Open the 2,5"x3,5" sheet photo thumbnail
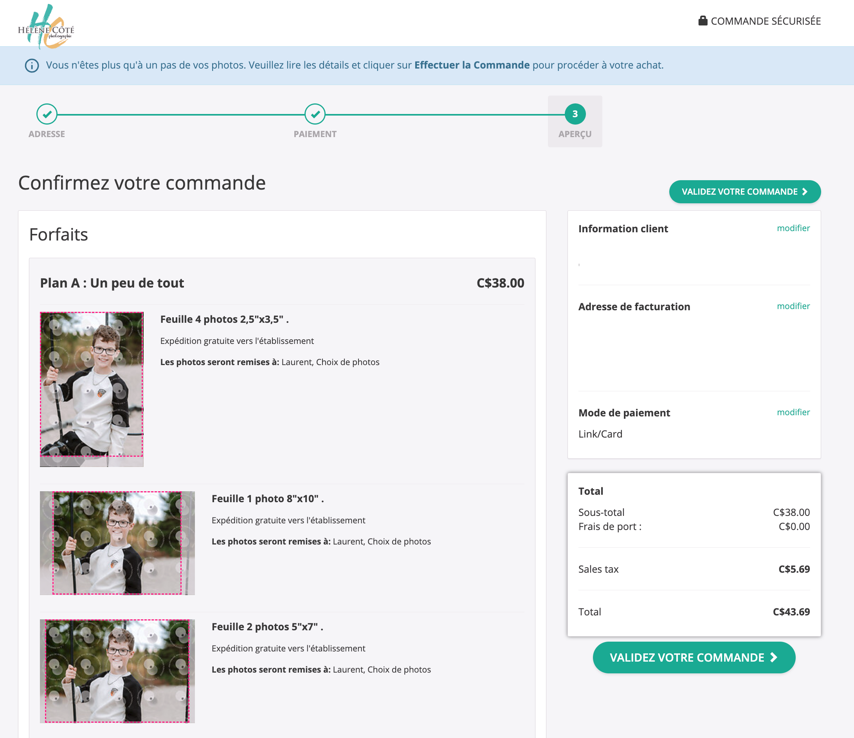 pyautogui.click(x=92, y=389)
